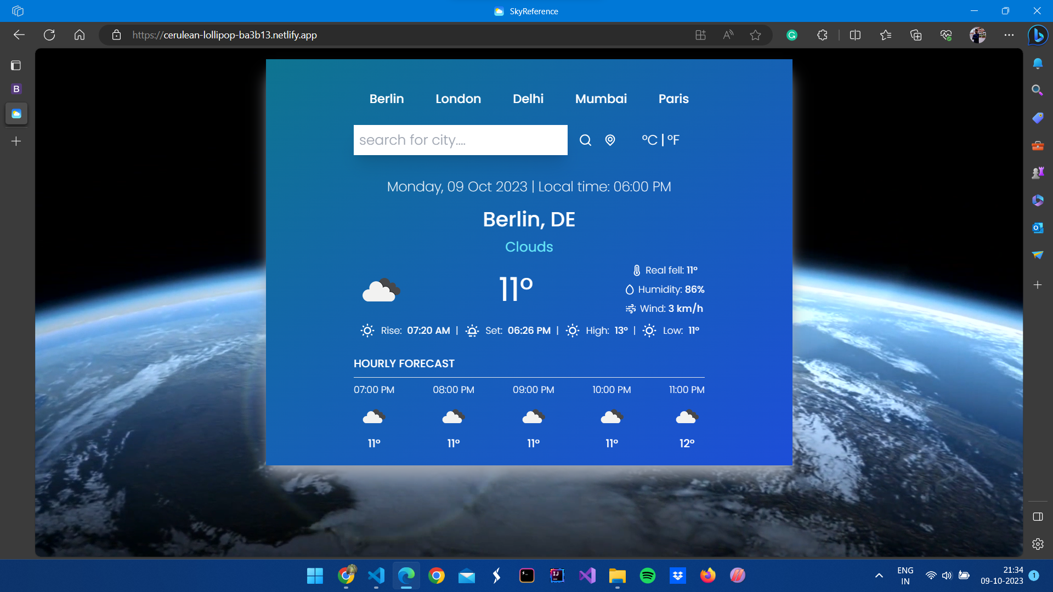This screenshot has width=1053, height=592.
Task: Select London from the city list
Action: [458, 99]
